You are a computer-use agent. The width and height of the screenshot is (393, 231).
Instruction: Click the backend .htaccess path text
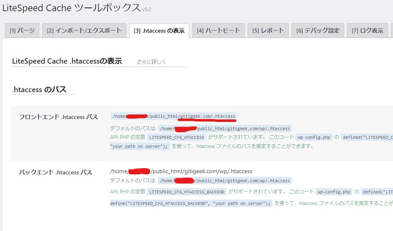[x=181, y=171]
